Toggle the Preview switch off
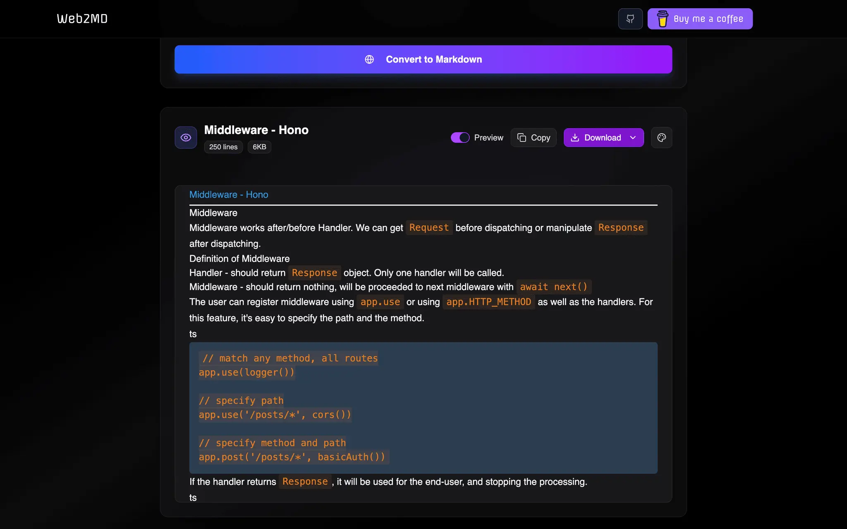Screen dimensions: 847x529 (460, 138)
